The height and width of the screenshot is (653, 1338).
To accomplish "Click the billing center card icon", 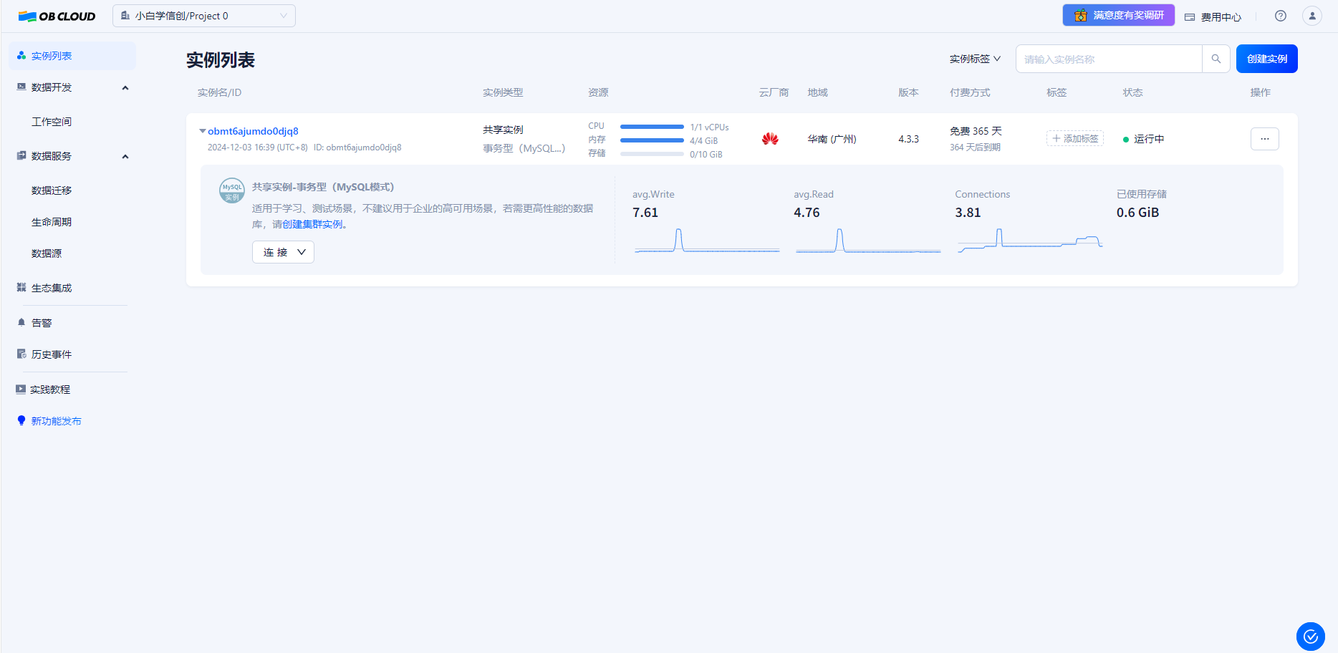I will pyautogui.click(x=1190, y=17).
